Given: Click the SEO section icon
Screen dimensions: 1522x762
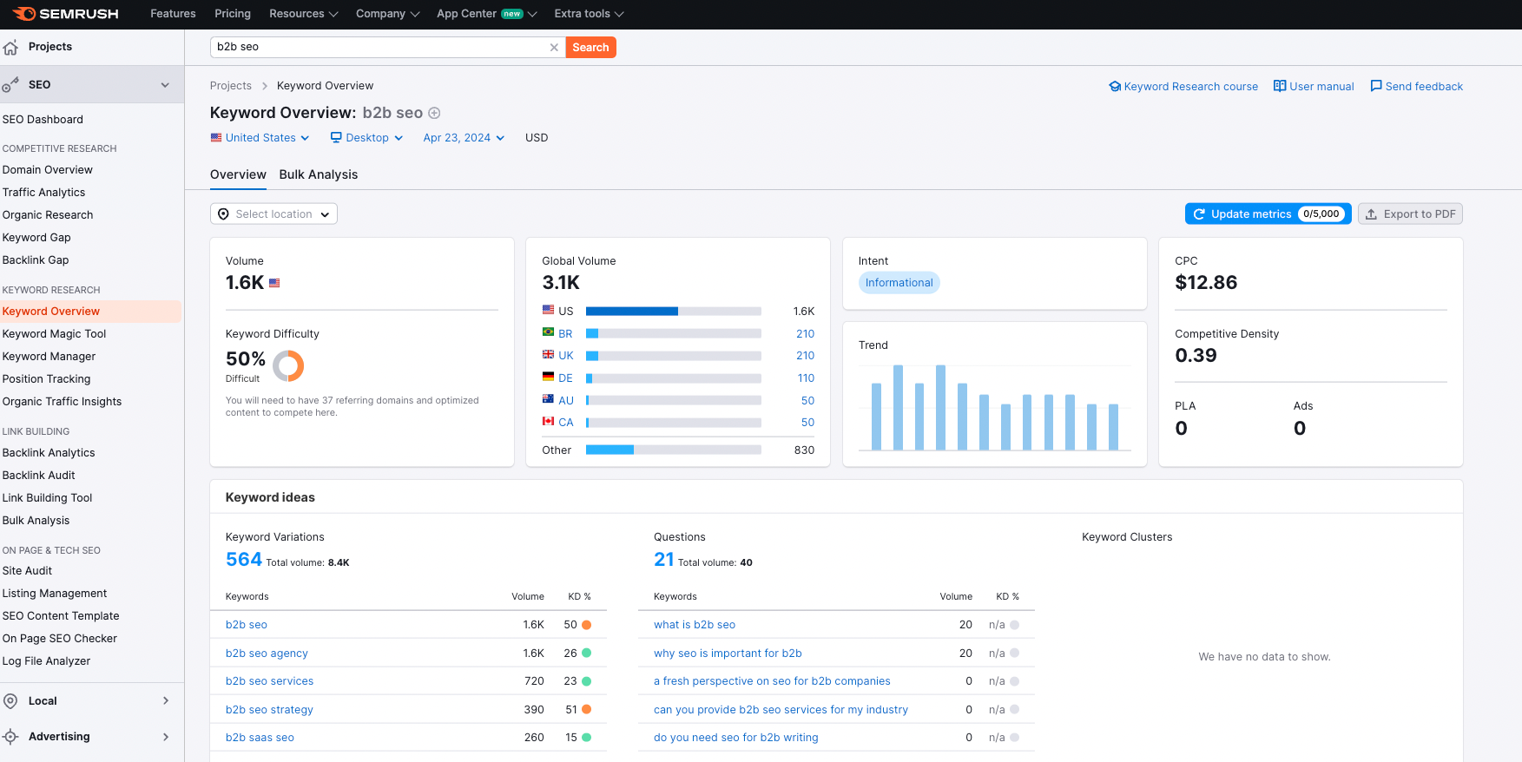Looking at the screenshot, I should point(10,85).
